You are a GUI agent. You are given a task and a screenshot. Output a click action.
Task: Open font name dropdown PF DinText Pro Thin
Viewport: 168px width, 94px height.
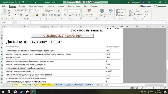(x=29, y=11)
